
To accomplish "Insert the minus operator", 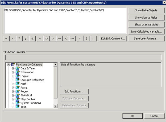I will click(x=13, y=39).
